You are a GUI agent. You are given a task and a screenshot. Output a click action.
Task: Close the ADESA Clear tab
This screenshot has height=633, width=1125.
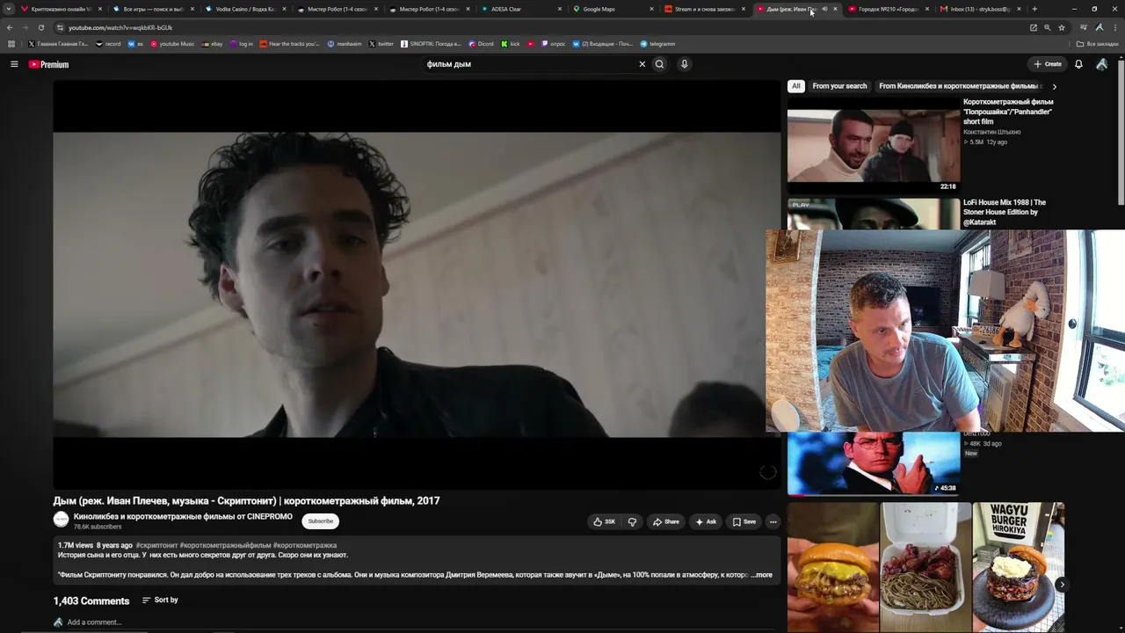pyautogui.click(x=561, y=9)
